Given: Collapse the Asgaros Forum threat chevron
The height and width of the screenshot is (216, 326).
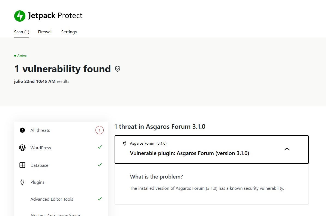Looking at the screenshot, I should click(287, 149).
